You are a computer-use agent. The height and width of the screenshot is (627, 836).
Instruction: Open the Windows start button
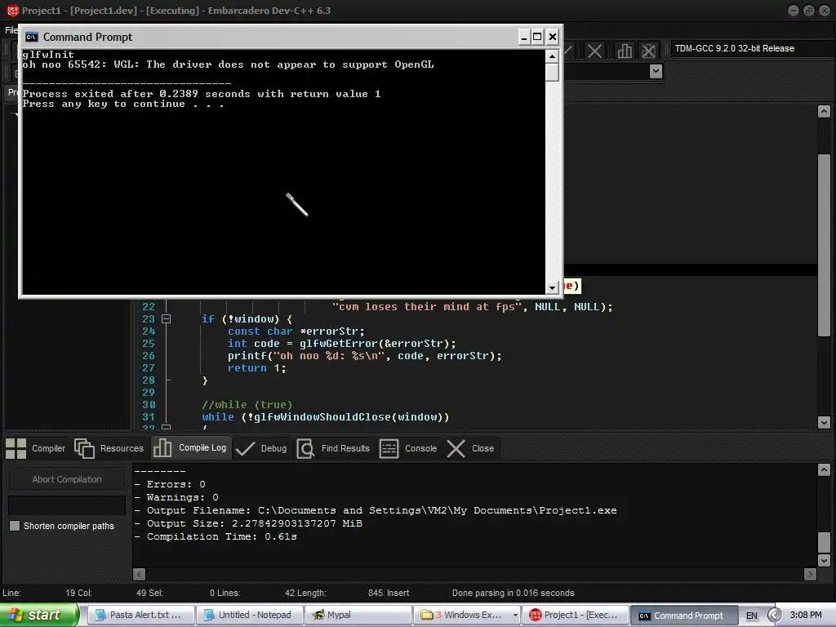tap(38, 616)
